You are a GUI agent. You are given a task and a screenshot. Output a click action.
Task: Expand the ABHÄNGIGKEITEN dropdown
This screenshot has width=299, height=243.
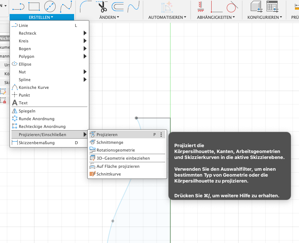pyautogui.click(x=216, y=17)
